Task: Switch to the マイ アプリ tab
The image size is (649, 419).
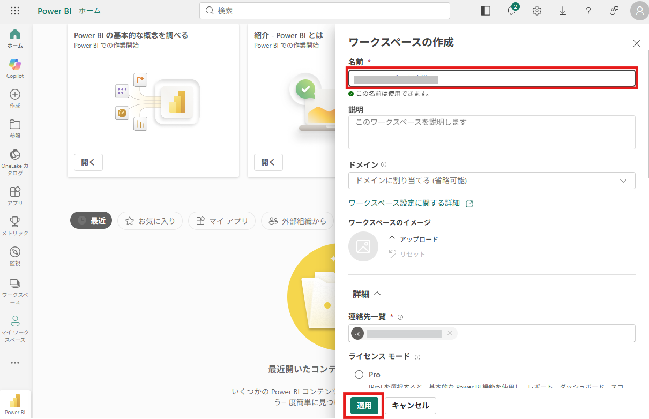Action: click(222, 221)
